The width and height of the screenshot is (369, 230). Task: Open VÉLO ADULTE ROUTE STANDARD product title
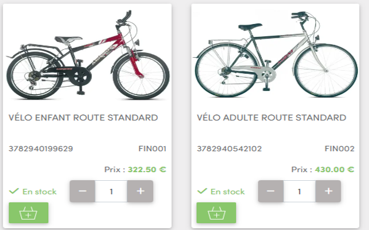271,117
